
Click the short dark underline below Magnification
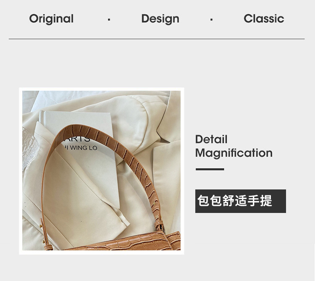(x=210, y=169)
